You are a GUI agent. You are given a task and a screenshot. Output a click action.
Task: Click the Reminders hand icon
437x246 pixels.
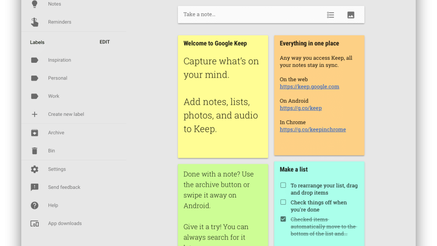[35, 22]
